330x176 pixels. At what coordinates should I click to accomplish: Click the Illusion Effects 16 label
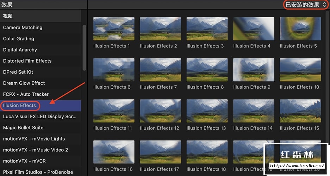pos(113,169)
